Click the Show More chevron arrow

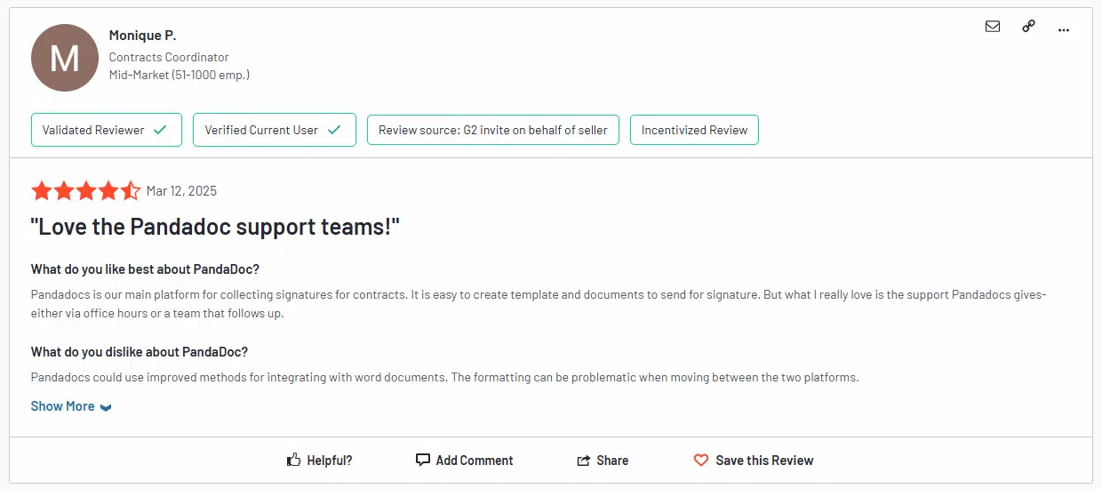[x=106, y=407]
